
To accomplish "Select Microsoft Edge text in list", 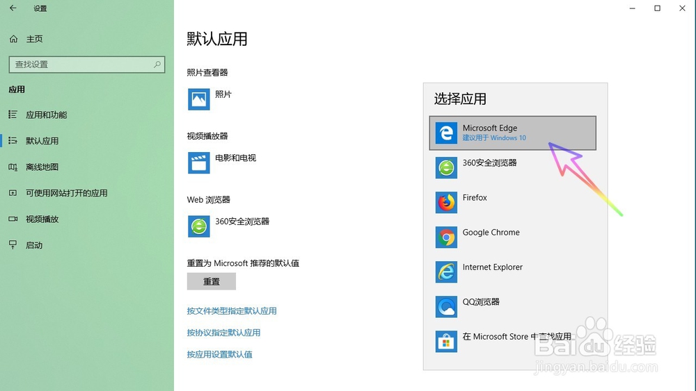I will (x=489, y=128).
